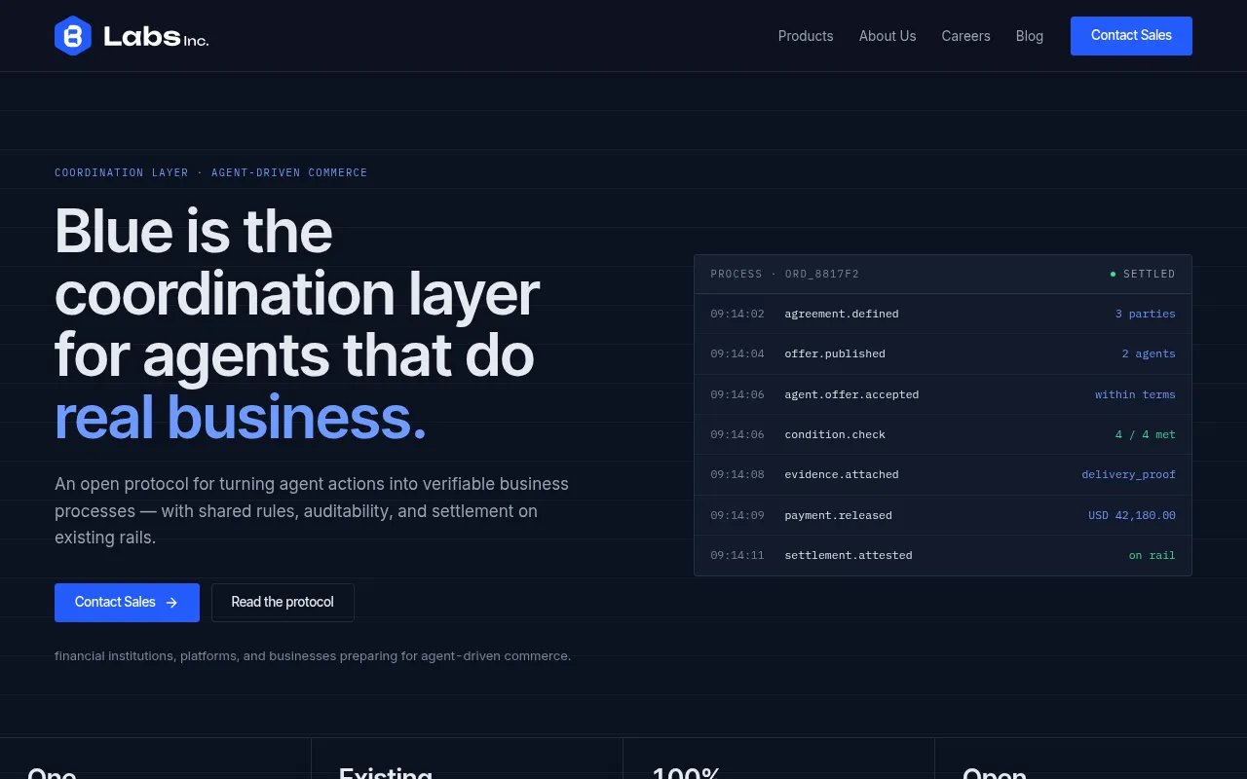Image resolution: width=1247 pixels, height=779 pixels.
Task: Click the 4 / 4 met value
Action: [x=1146, y=434]
